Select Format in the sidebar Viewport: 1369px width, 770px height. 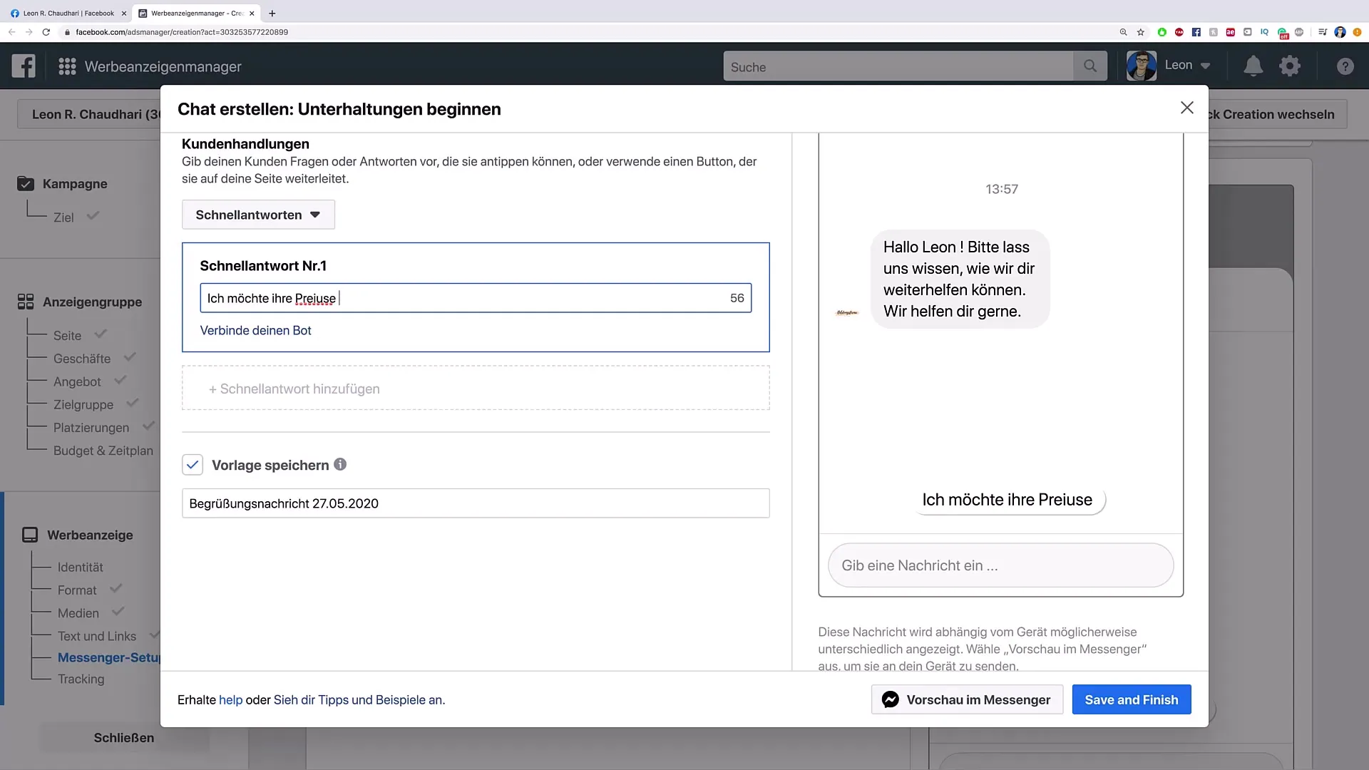tap(77, 590)
